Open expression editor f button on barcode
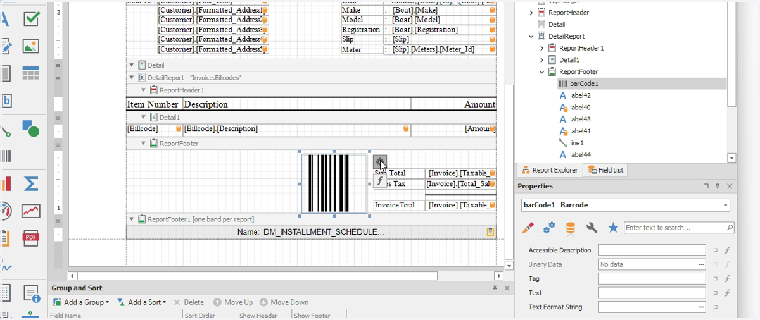The height and width of the screenshot is (320, 760). point(379,181)
